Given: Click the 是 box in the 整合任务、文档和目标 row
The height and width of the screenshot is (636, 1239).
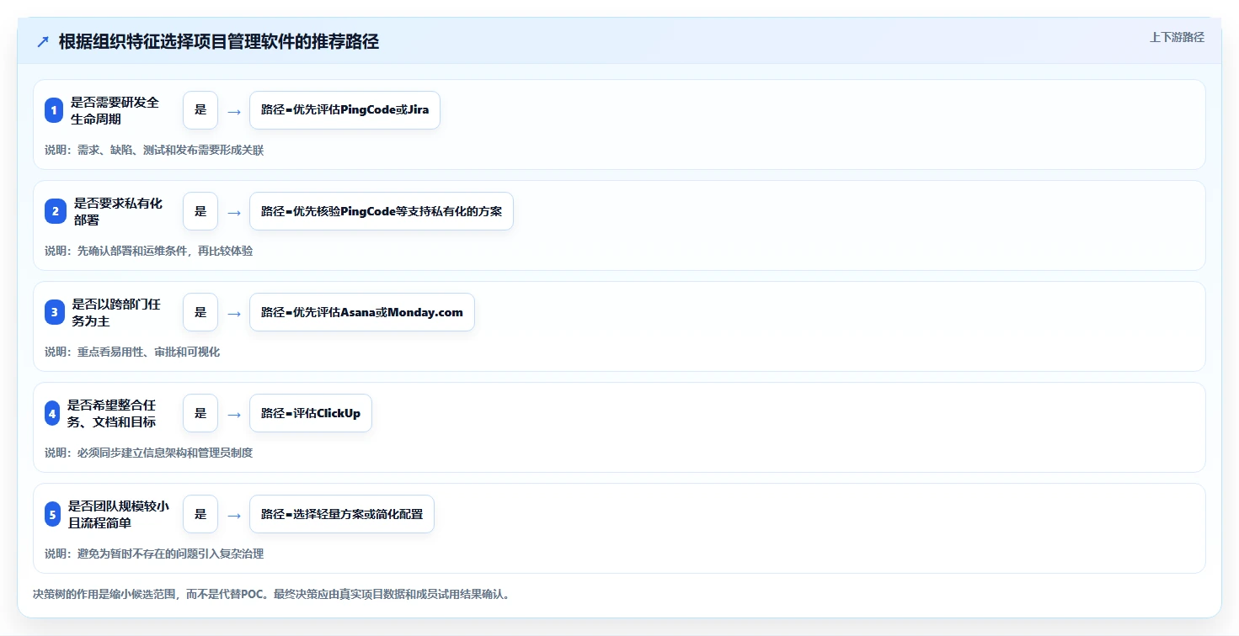Looking at the screenshot, I should tap(200, 413).
